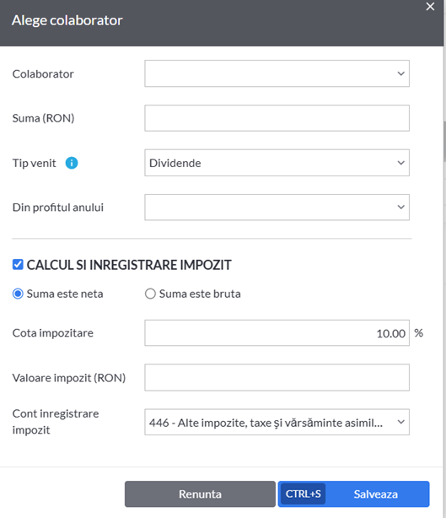This screenshot has height=518, width=446.
Task: Click the CTRL+S shortcut badge
Action: coord(303,494)
